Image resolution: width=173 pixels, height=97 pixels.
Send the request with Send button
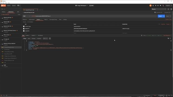pyautogui.click(x=160, y=16)
